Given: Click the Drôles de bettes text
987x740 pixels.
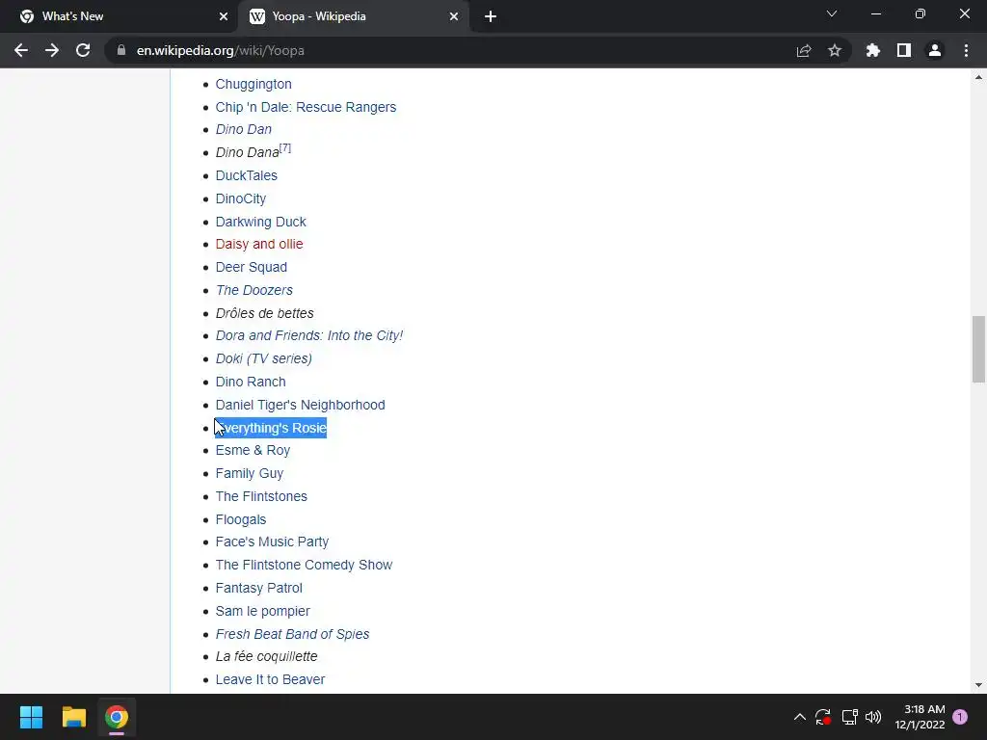Looking at the screenshot, I should tap(264, 313).
